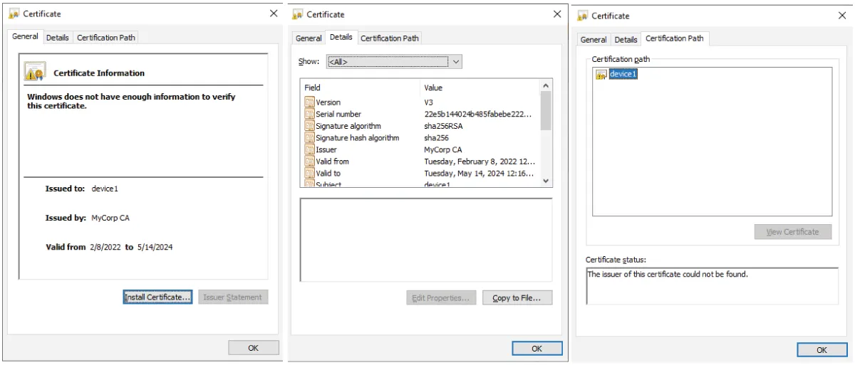Click OK in the right Certificate window
The width and height of the screenshot is (855, 365).
click(x=822, y=350)
